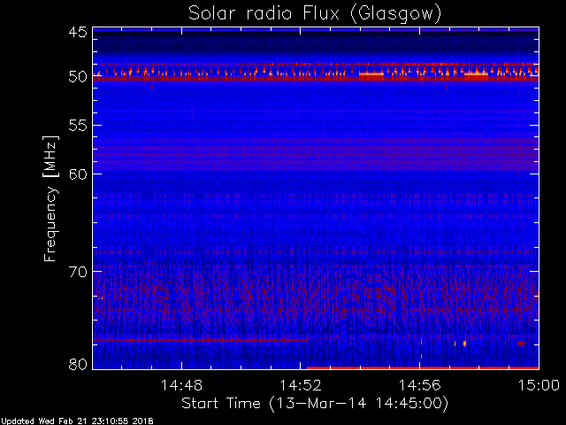
Task: Click the '14:48' time axis label
Action: click(x=181, y=385)
